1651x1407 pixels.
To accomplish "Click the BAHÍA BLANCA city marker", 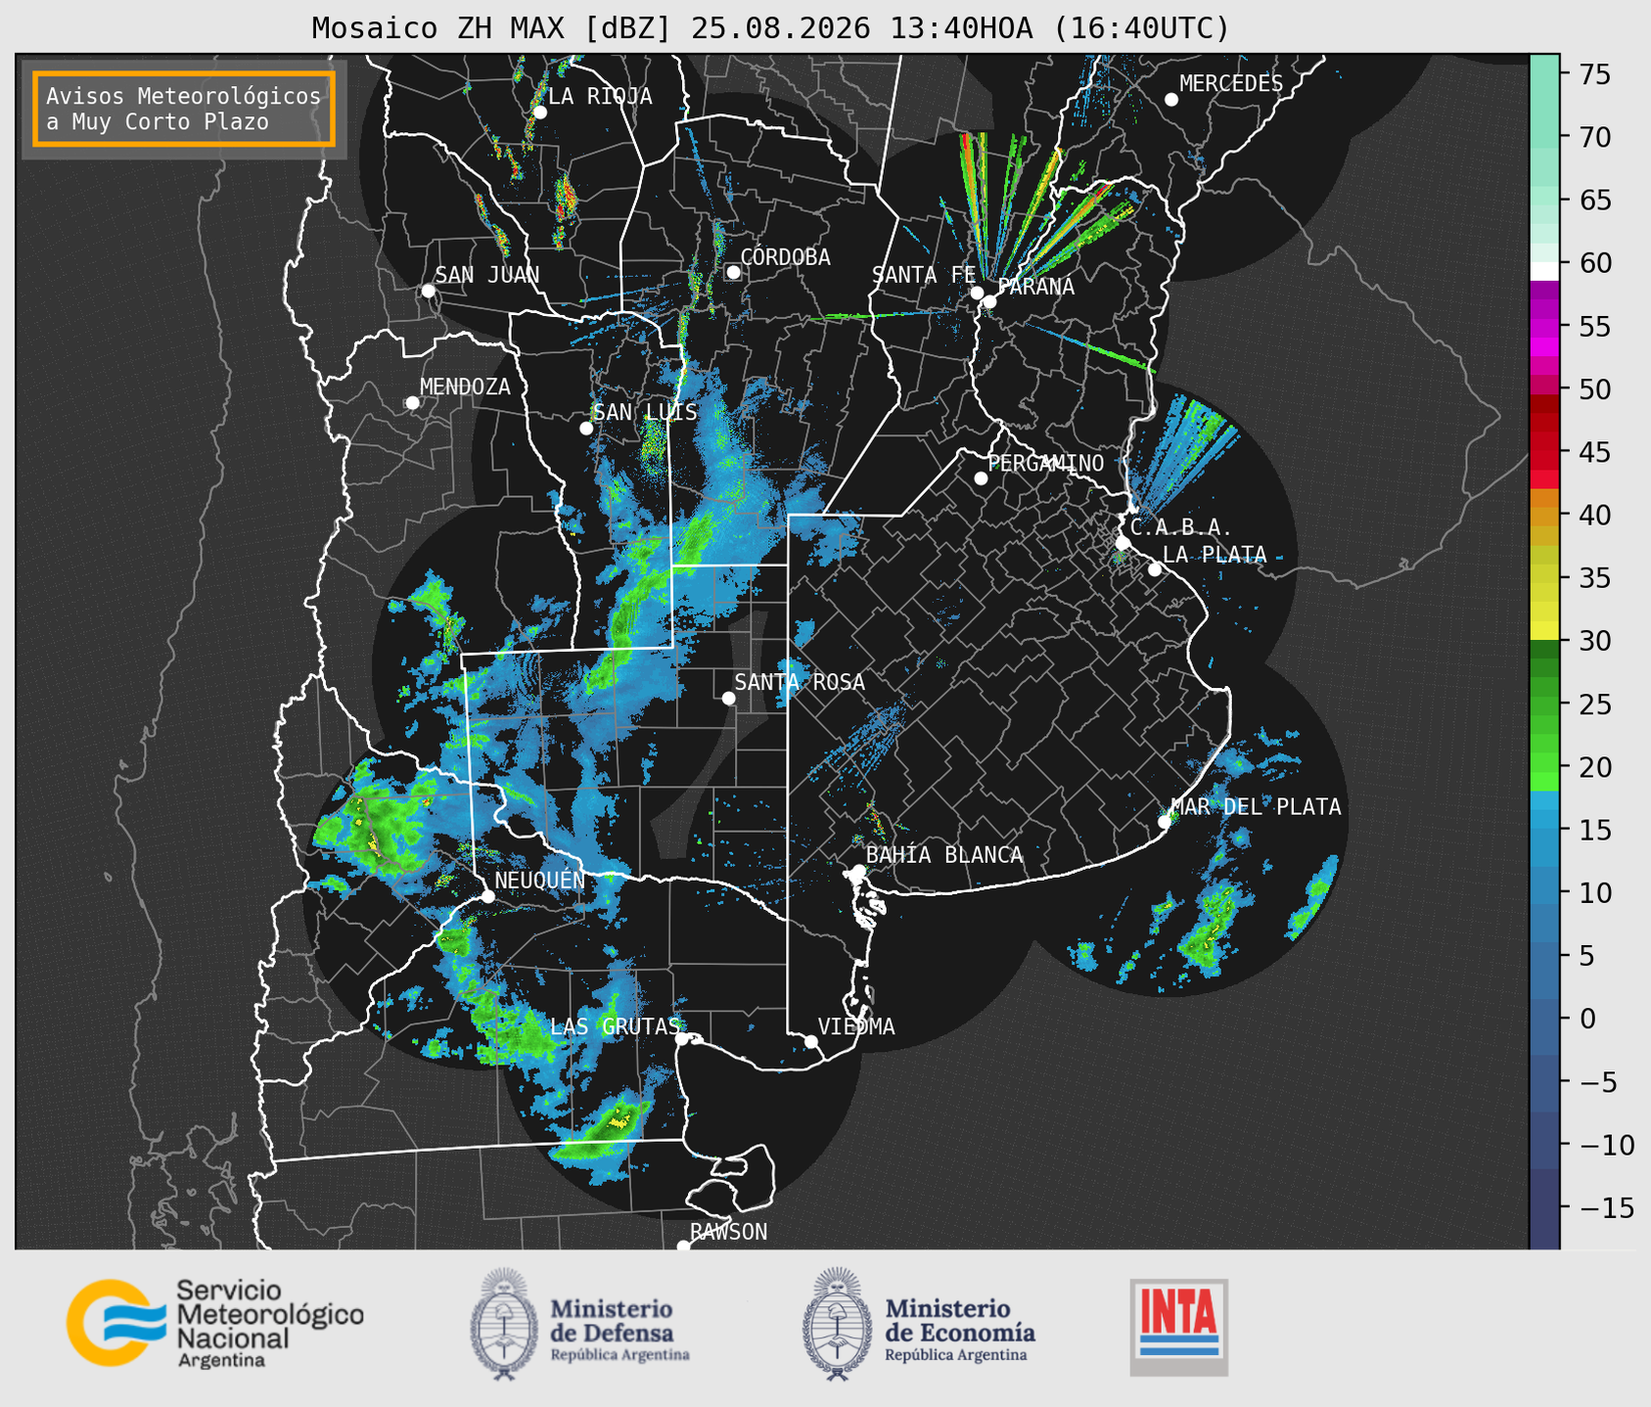I will click(858, 871).
